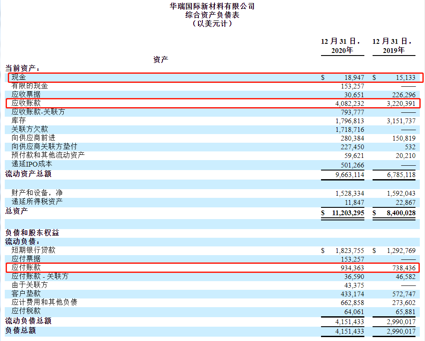Click the 应付账款 - 关联方 label
Viewport: 425px width, 341px height.
(40, 276)
